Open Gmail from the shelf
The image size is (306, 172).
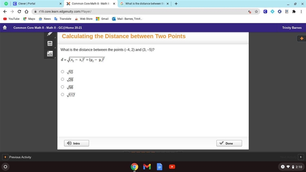(147, 167)
